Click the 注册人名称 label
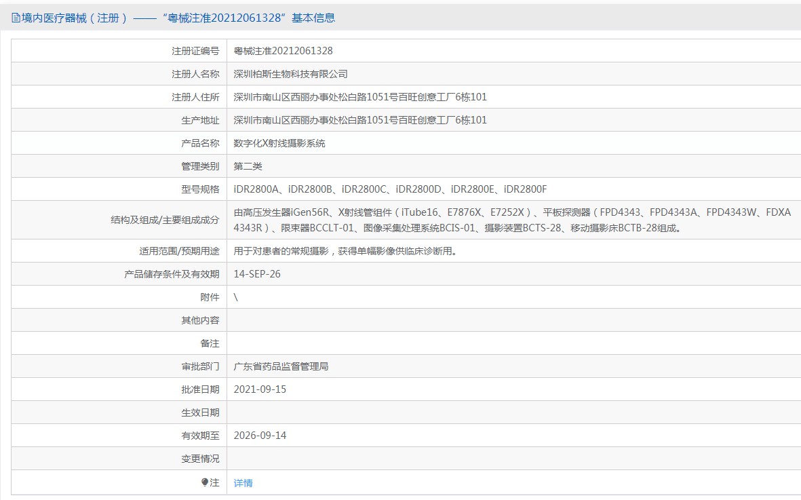 [x=195, y=73]
